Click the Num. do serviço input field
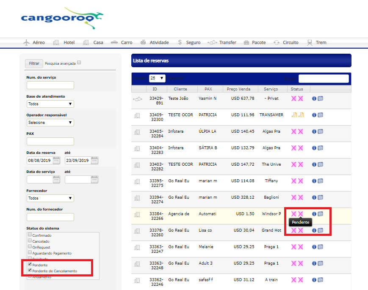 point(50,85)
